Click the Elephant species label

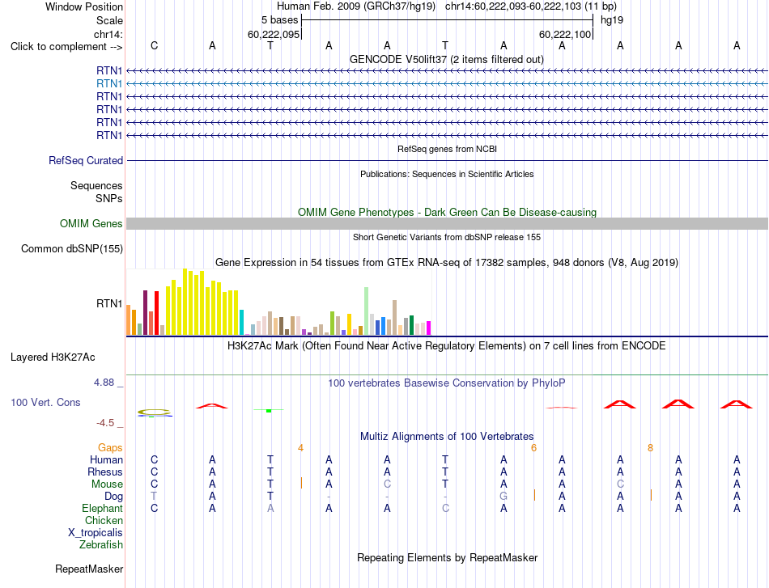pyautogui.click(x=103, y=509)
